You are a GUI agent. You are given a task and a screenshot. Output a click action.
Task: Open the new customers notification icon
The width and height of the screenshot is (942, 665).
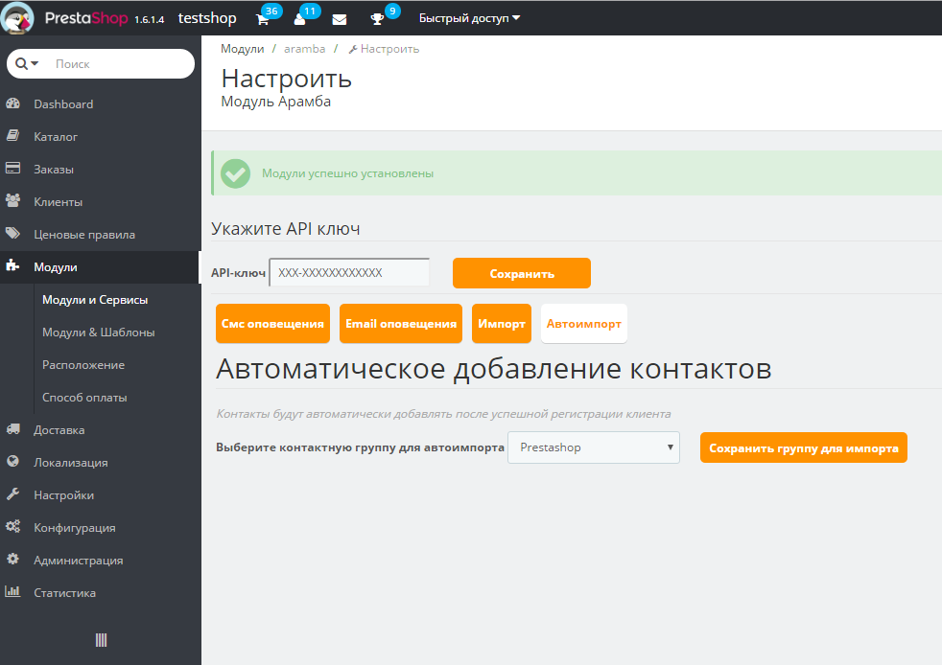[x=300, y=19]
